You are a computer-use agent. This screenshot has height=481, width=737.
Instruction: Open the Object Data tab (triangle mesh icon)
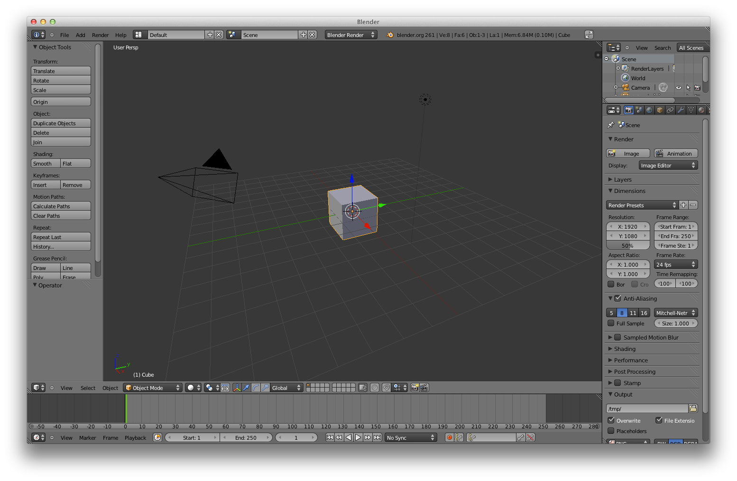[x=691, y=110]
